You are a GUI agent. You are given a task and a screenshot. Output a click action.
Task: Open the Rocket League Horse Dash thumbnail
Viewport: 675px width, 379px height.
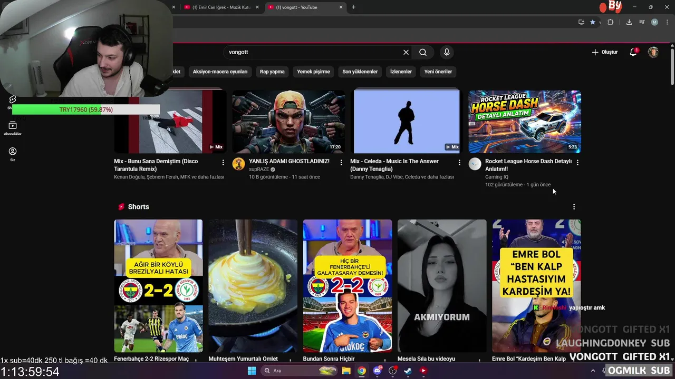click(525, 122)
